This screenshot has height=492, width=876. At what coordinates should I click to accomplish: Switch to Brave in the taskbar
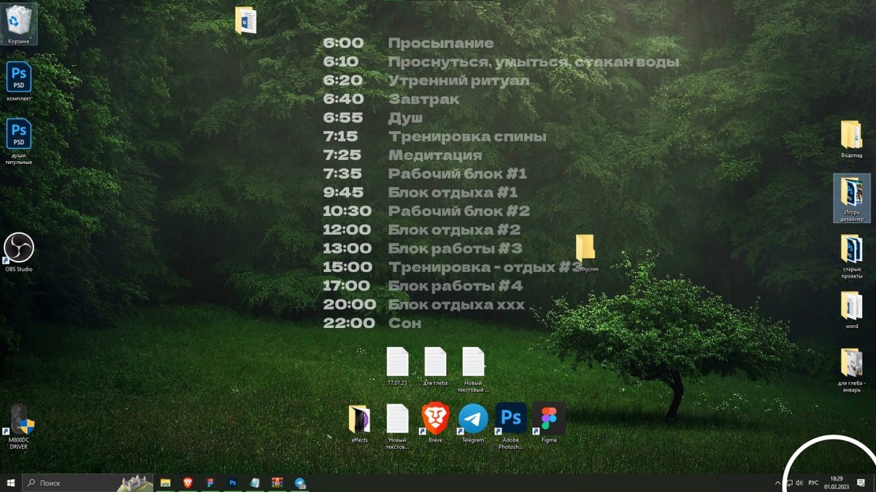coord(188,483)
